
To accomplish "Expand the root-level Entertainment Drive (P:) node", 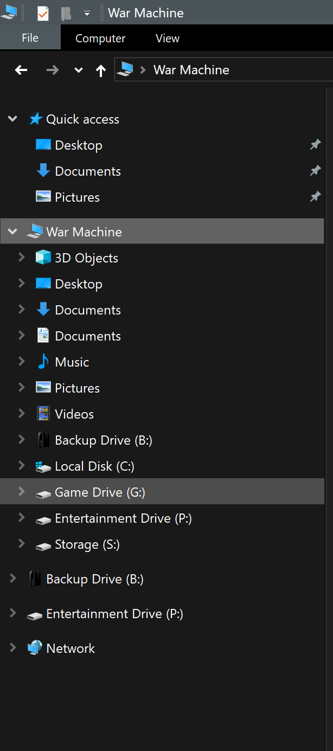I will click(x=12, y=613).
